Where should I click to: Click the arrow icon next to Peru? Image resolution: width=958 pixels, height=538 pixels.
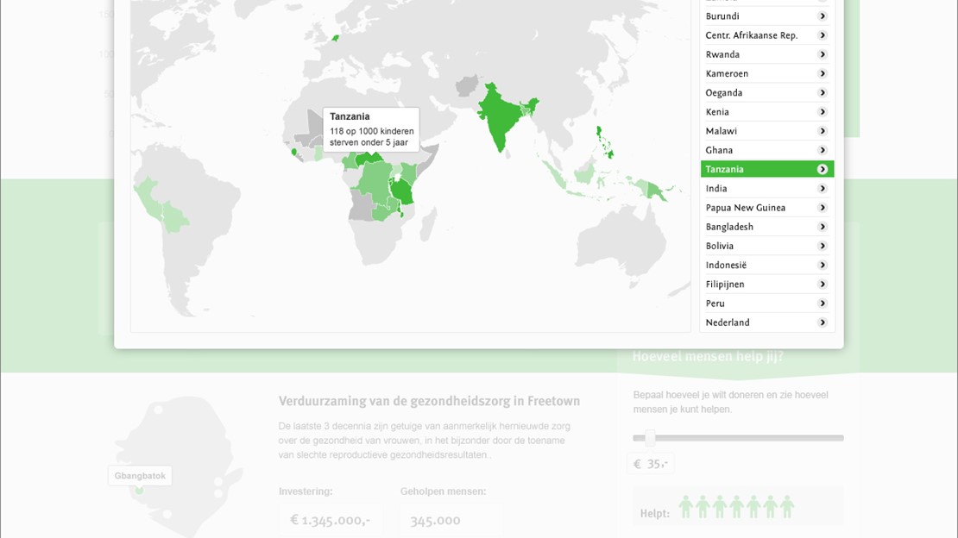pyautogui.click(x=822, y=303)
